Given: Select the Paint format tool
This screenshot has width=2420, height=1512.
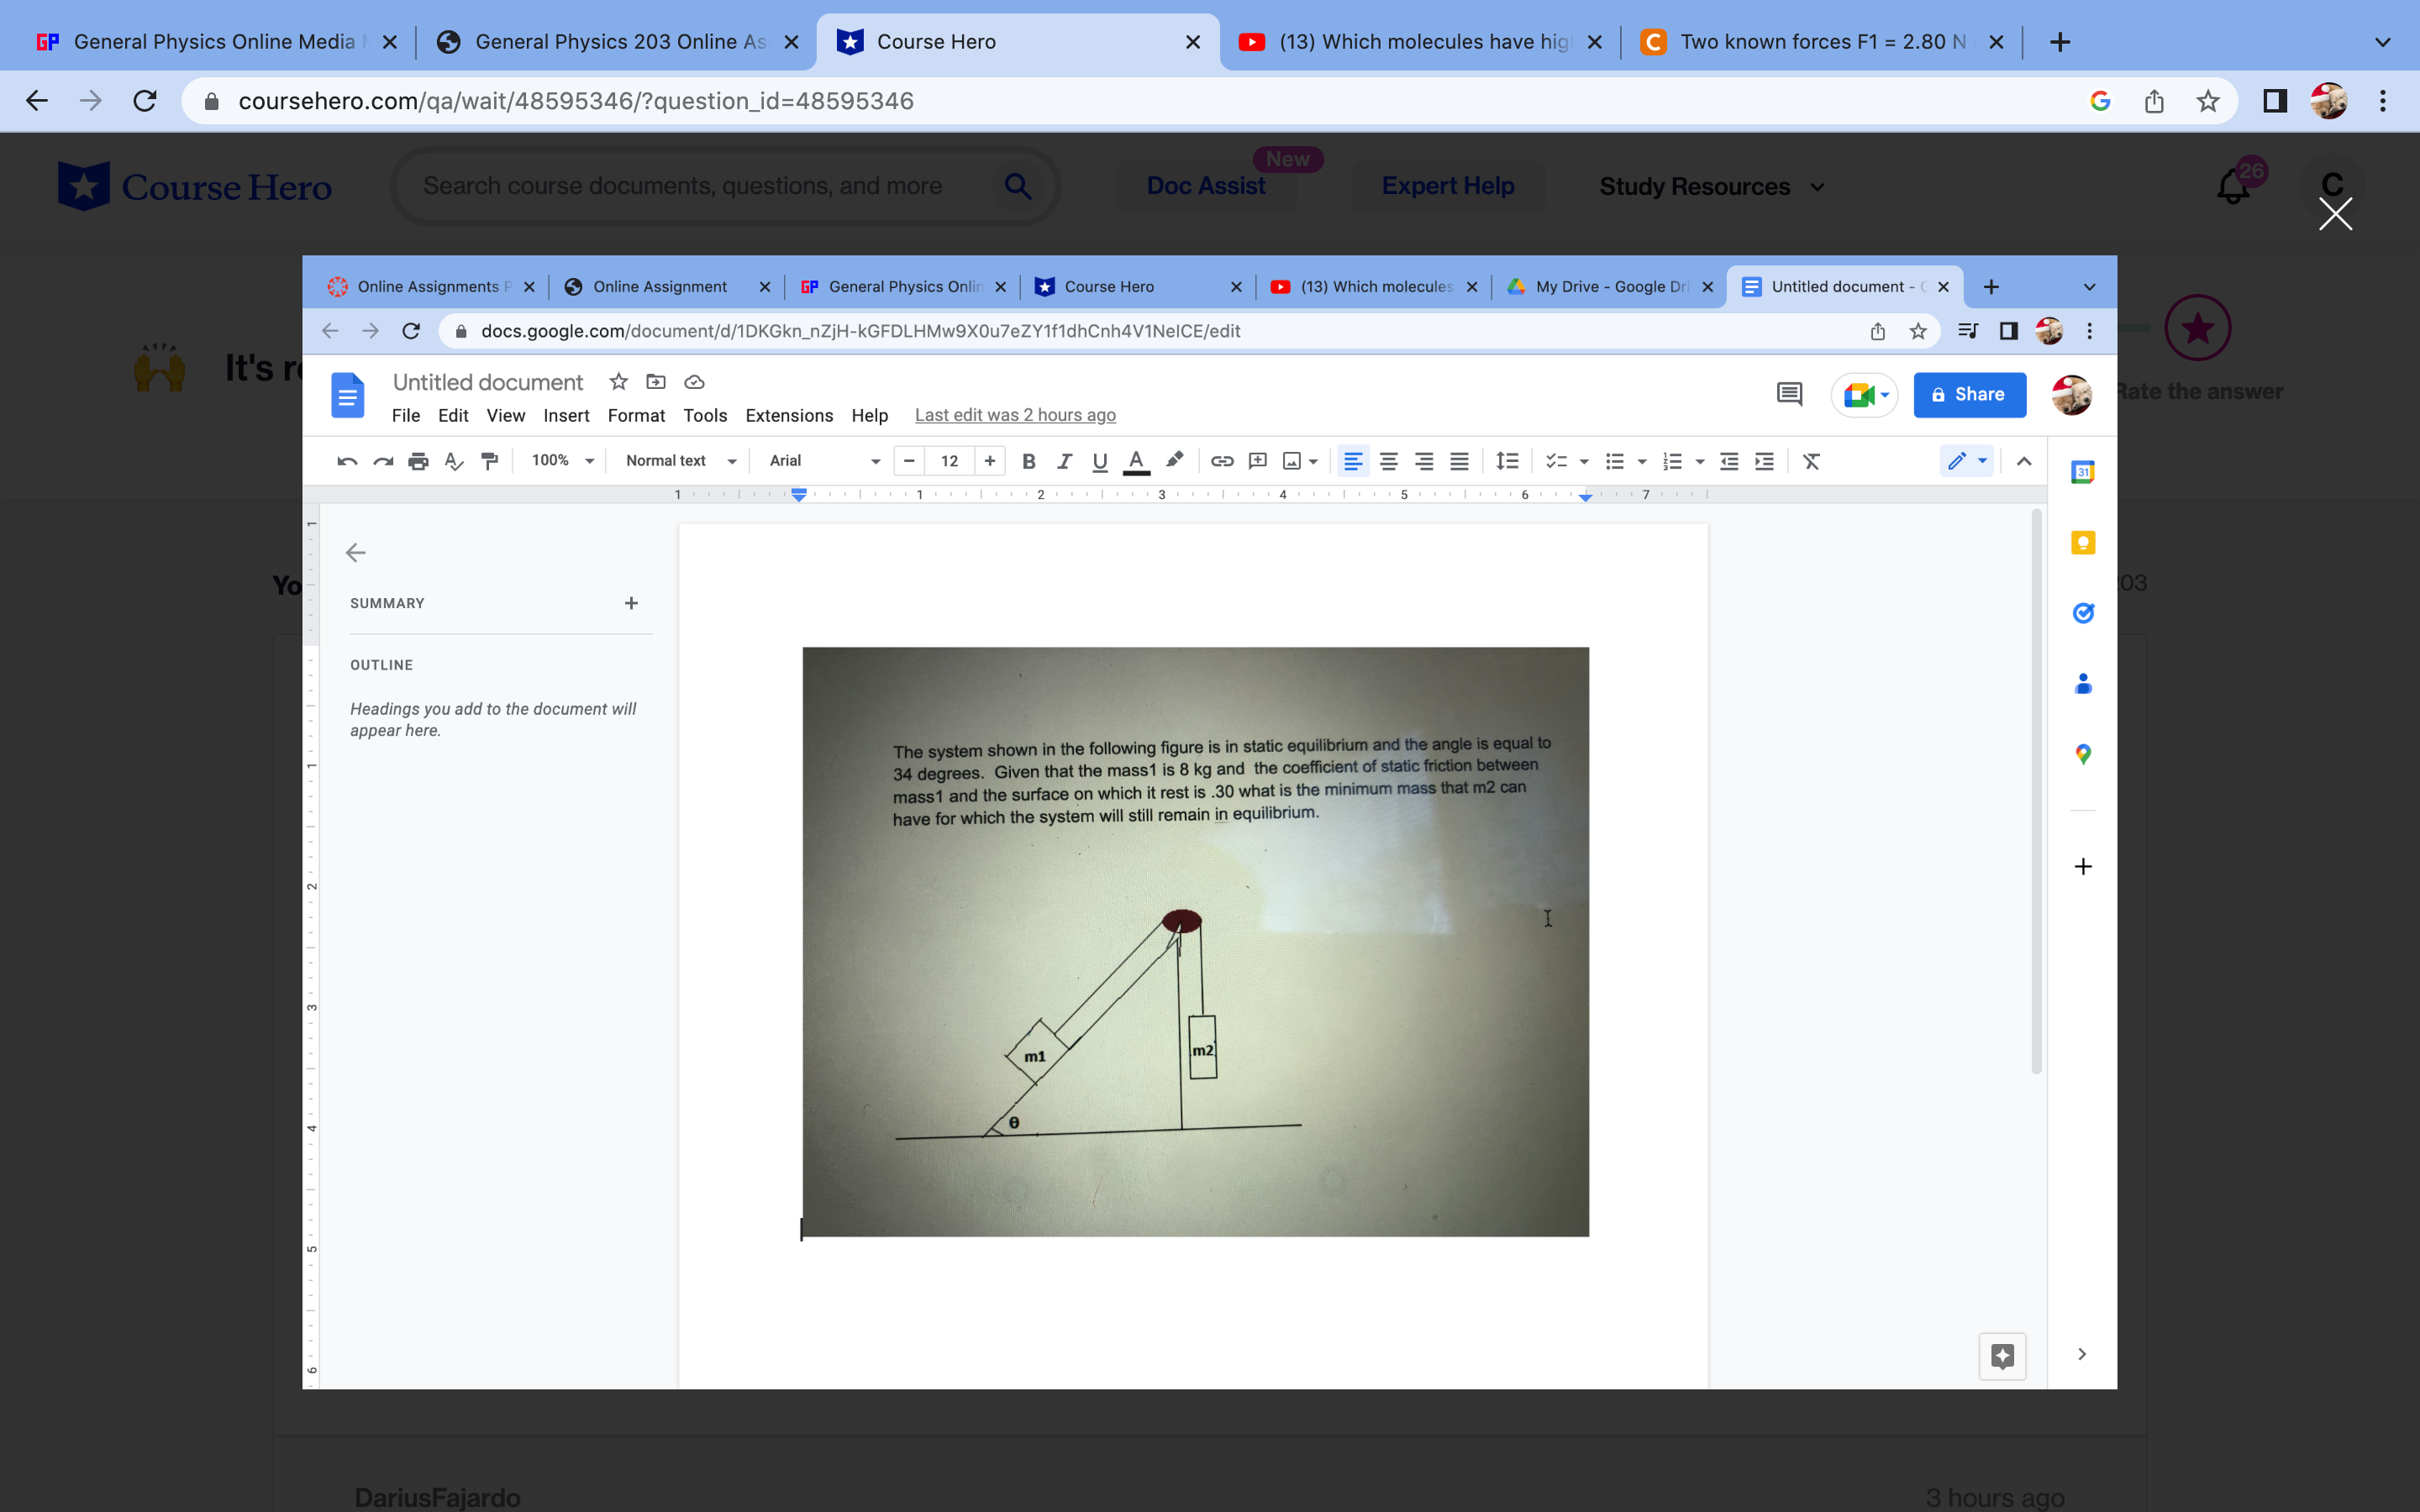Looking at the screenshot, I should coord(489,461).
